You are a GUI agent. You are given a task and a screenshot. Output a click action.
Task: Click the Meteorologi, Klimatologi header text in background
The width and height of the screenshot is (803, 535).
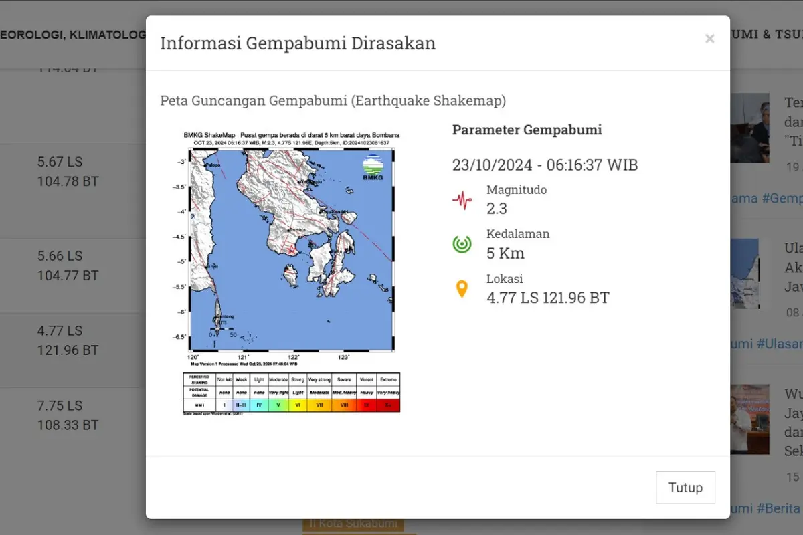[73, 35]
